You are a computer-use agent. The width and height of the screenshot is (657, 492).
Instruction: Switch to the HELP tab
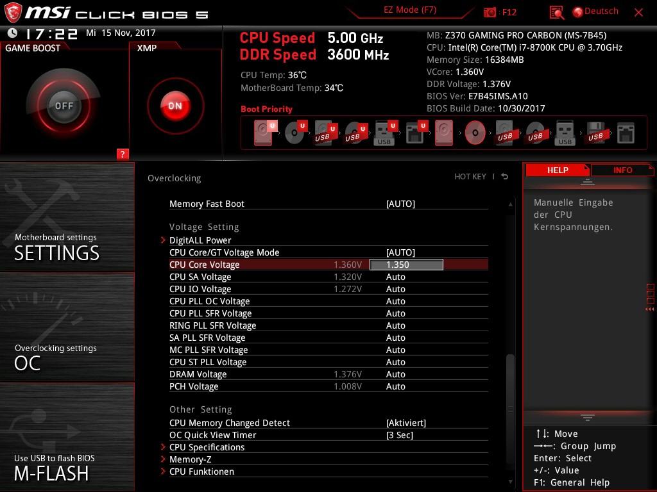tap(558, 170)
